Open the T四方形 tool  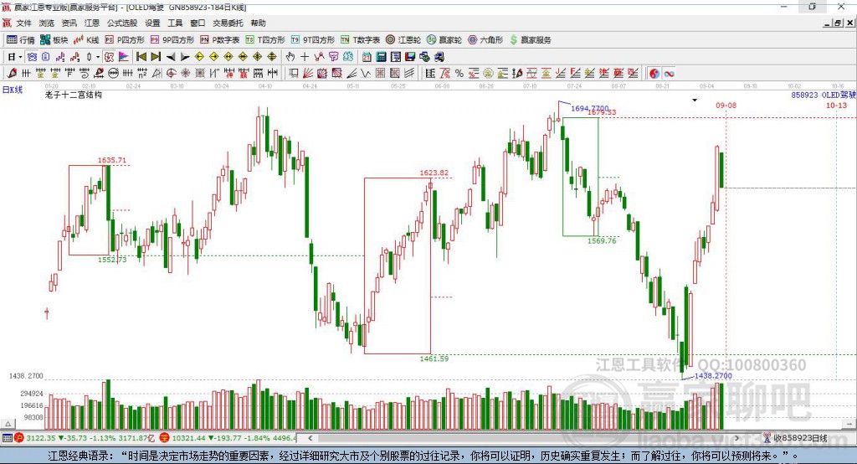tap(265, 40)
